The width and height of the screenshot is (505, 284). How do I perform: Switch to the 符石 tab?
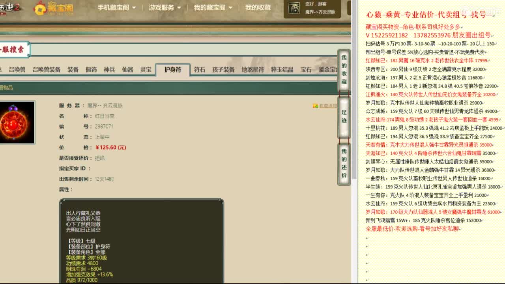pos(199,69)
